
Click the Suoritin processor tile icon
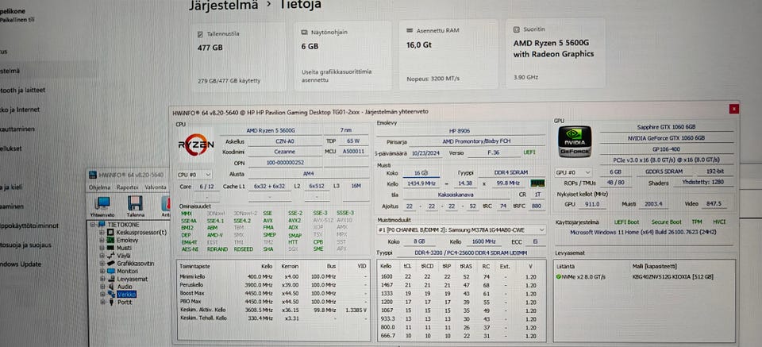pos(517,29)
